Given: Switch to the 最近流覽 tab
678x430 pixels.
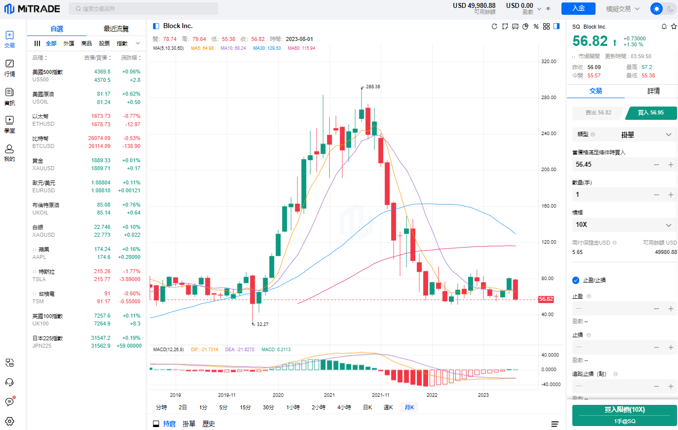Looking at the screenshot, I should (116, 29).
